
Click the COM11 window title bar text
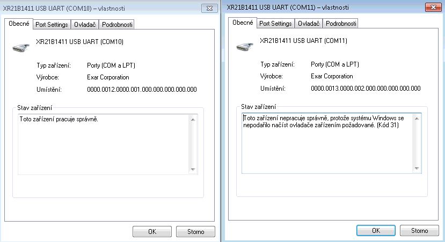point(288,7)
